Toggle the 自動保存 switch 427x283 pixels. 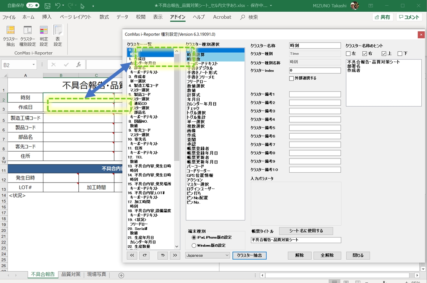pyautogui.click(x=33, y=6)
